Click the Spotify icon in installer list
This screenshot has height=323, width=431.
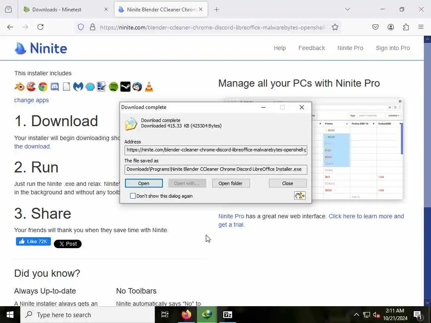point(114,87)
